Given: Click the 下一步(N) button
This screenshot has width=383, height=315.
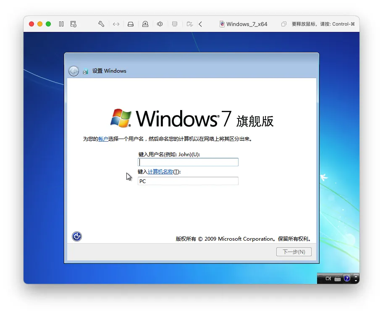Looking at the screenshot, I should point(294,252).
